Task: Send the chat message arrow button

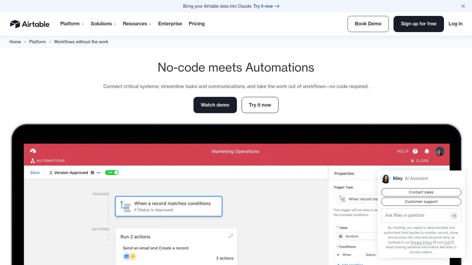Action: (454, 216)
